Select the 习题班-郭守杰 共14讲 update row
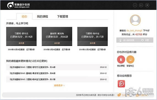Image resolution: width=157 pixels, height=100 pixels. coord(57,67)
